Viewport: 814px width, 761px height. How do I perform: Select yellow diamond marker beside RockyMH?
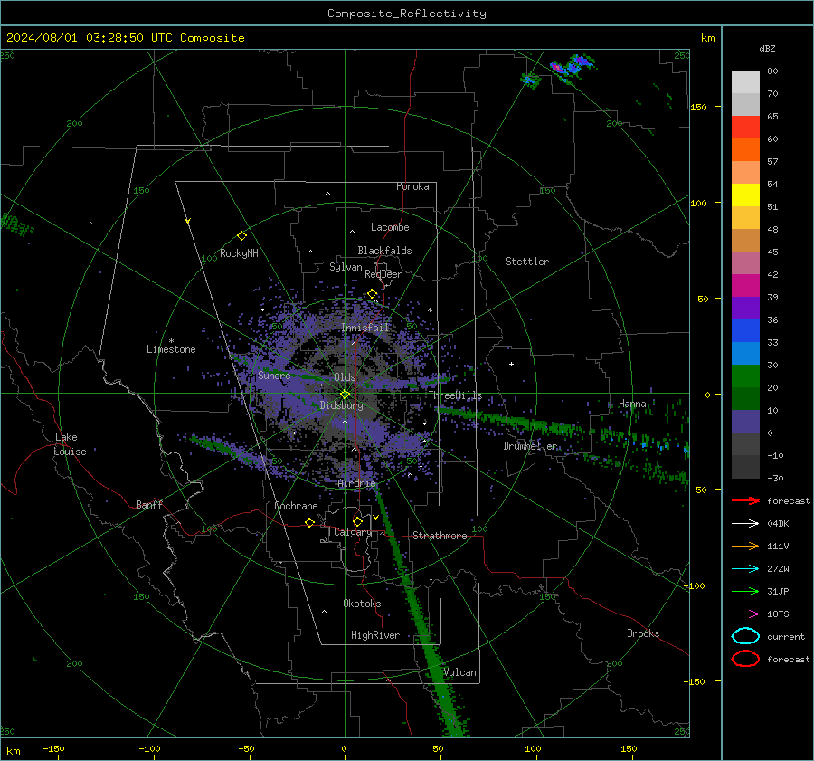coord(241,236)
